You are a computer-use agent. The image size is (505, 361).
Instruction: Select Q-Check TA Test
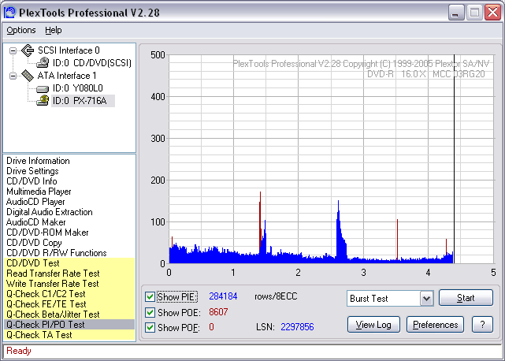point(69,335)
